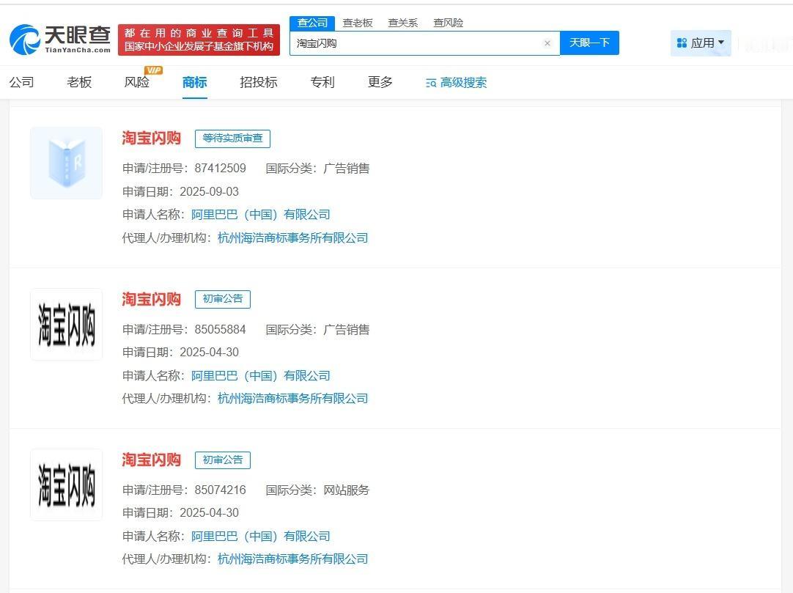
Task: Click the 淘宝闪购 logo thumbnail for 85055884
Action: [66, 323]
